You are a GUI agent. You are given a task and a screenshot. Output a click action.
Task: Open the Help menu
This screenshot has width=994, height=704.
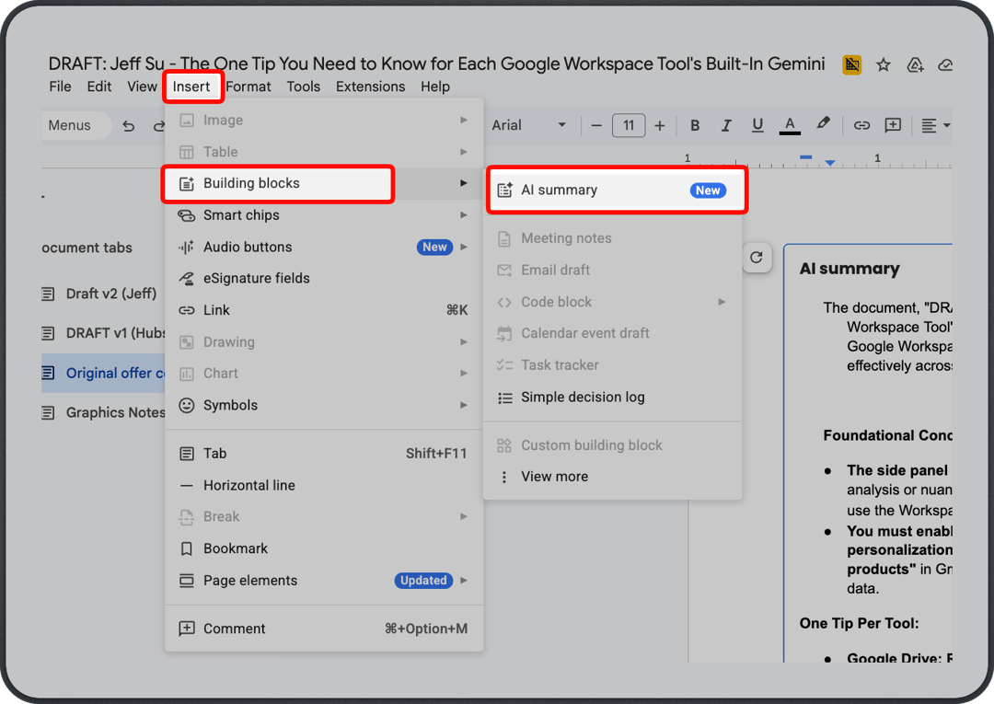[435, 87]
